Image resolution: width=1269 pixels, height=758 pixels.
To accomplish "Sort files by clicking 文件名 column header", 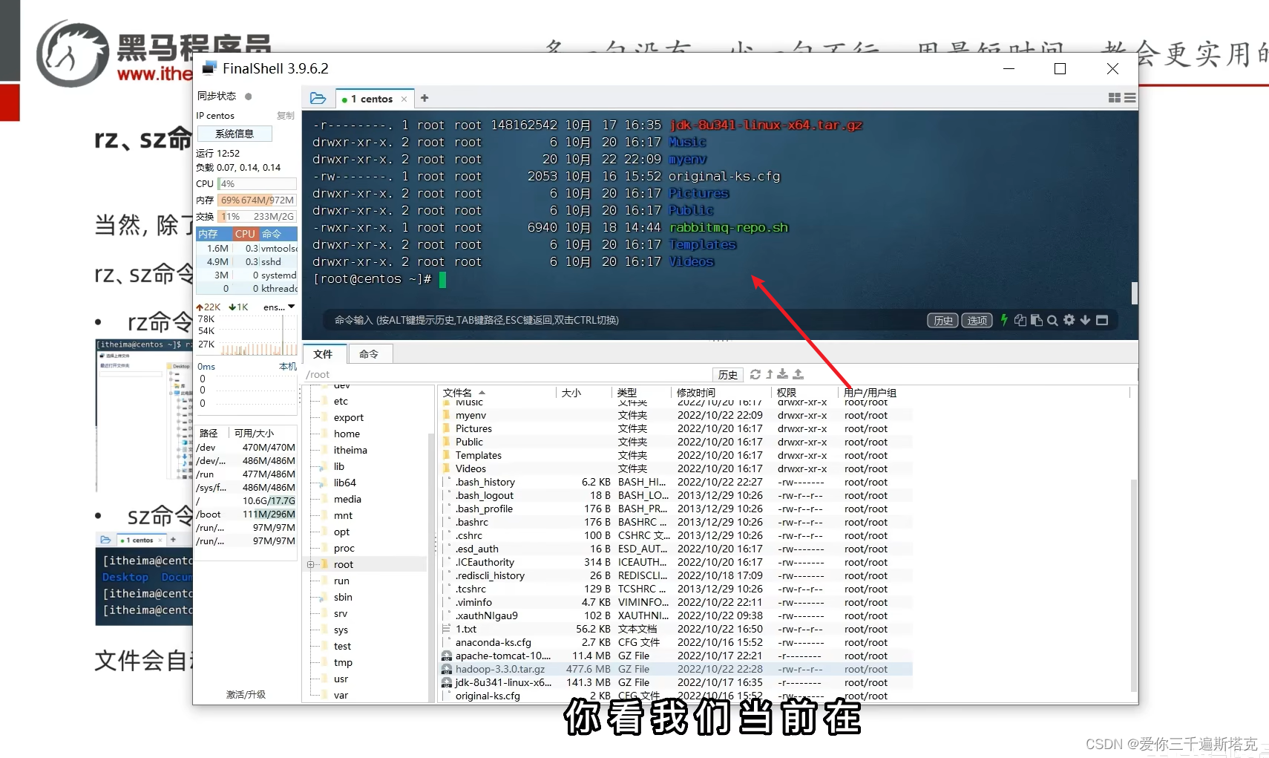I will pyautogui.click(x=459, y=392).
